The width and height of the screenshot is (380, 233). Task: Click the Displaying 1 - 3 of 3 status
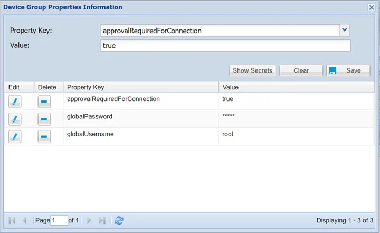[345, 220]
